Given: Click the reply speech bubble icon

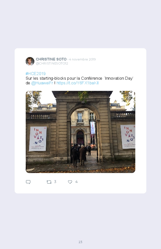Looking at the screenshot, I should [28, 182].
